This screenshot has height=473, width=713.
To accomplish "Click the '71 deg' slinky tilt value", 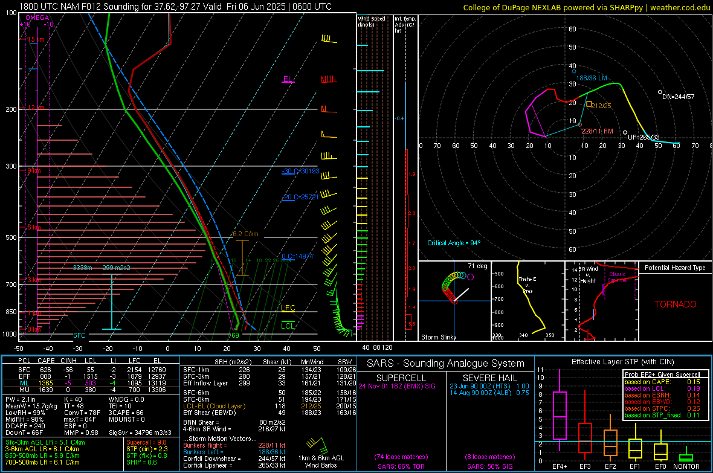I will tap(477, 266).
